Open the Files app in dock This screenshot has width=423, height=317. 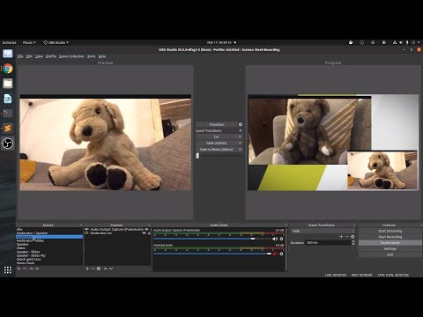coord(8,84)
